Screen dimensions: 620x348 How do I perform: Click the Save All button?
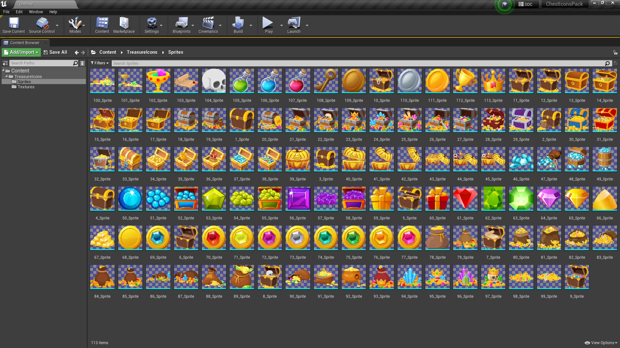click(55, 52)
